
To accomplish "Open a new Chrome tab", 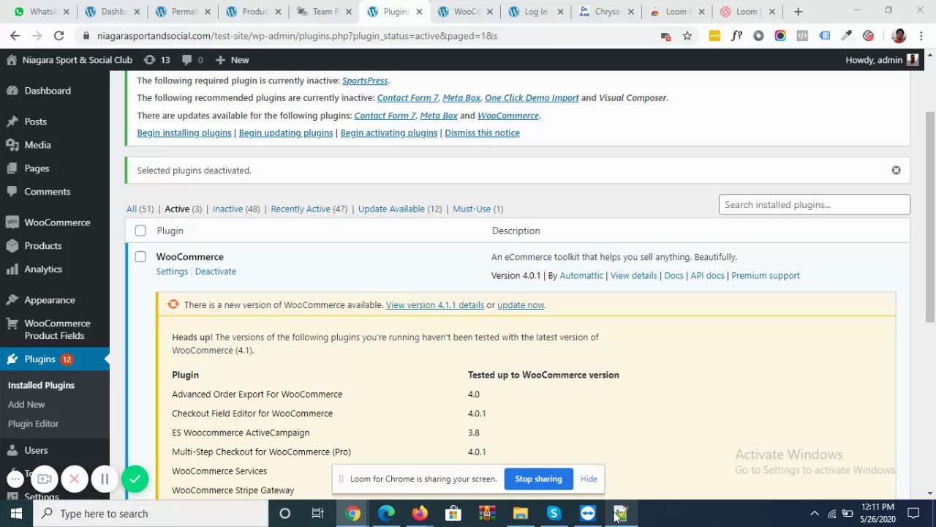I will 798,12.
